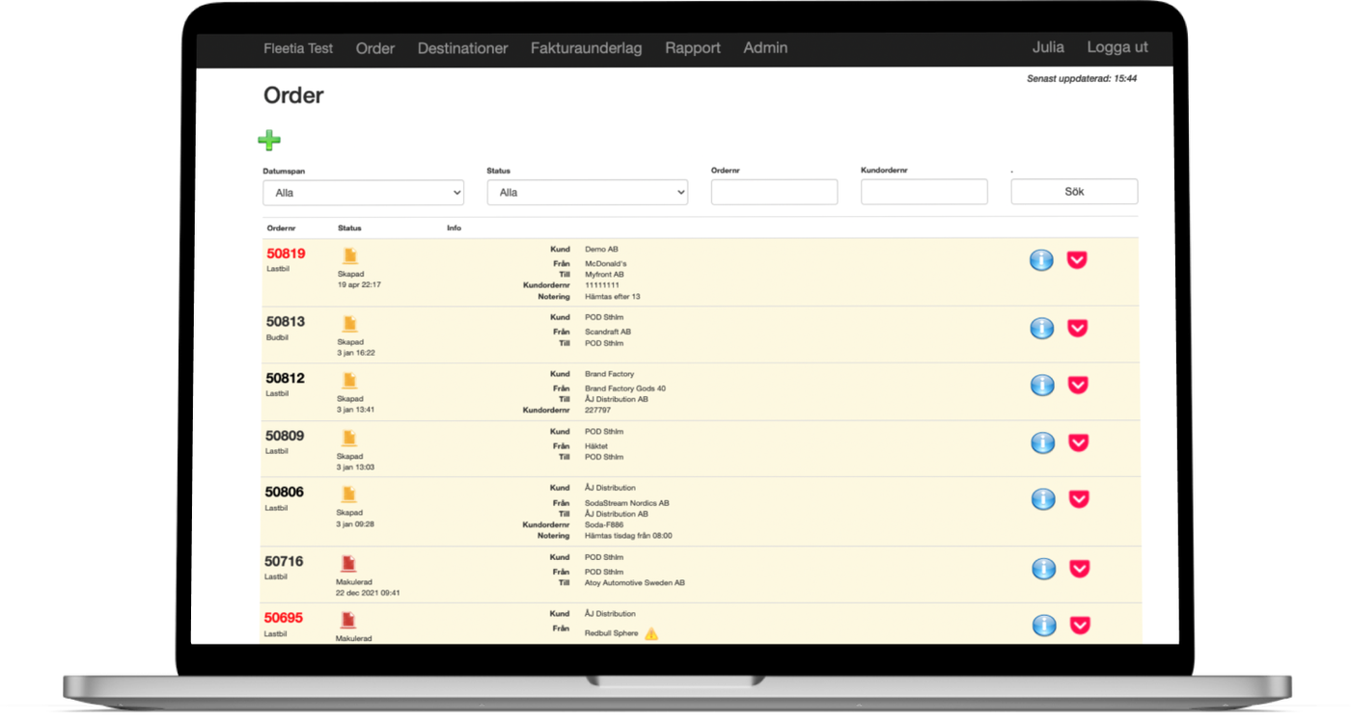Focus the Kundordernr text field

pyautogui.click(x=924, y=192)
